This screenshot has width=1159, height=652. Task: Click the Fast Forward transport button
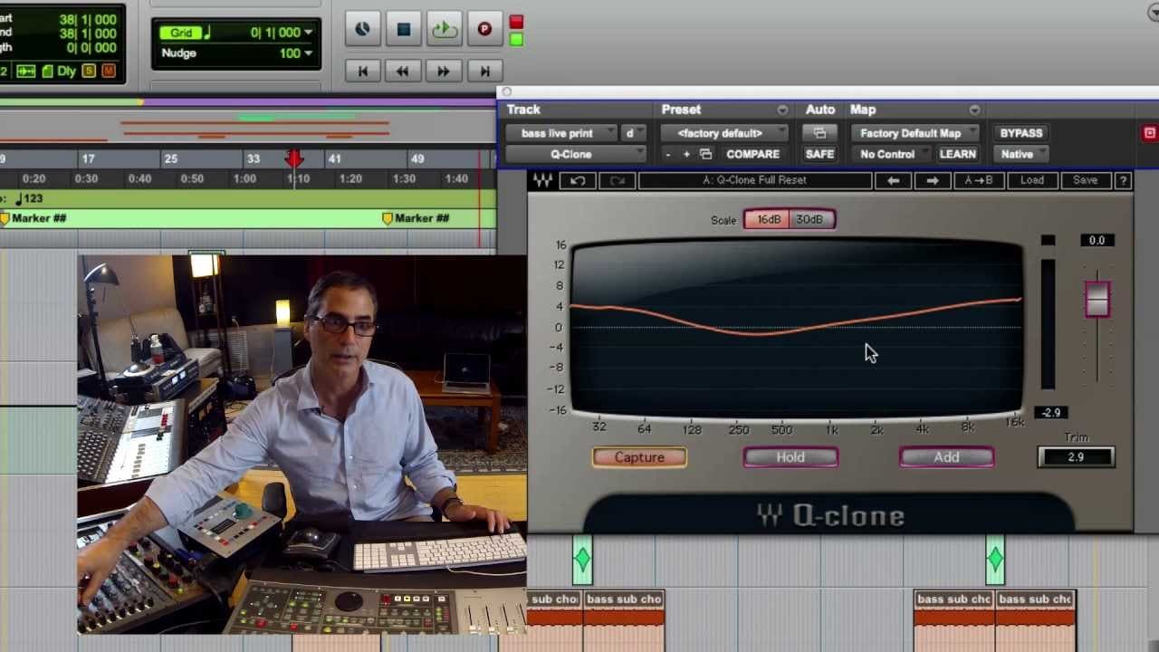444,71
